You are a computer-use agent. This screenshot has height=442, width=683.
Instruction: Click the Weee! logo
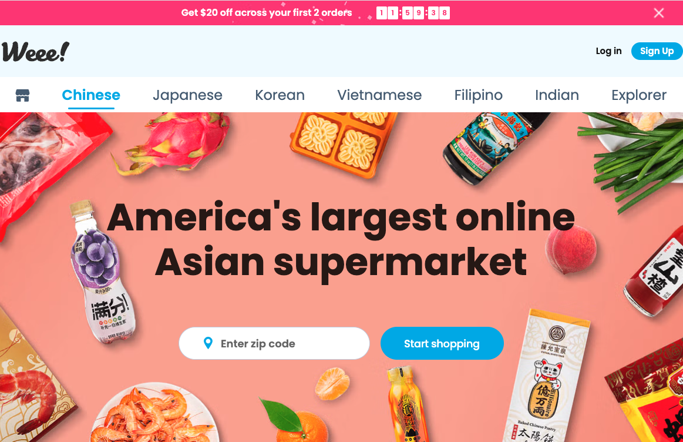pos(35,52)
